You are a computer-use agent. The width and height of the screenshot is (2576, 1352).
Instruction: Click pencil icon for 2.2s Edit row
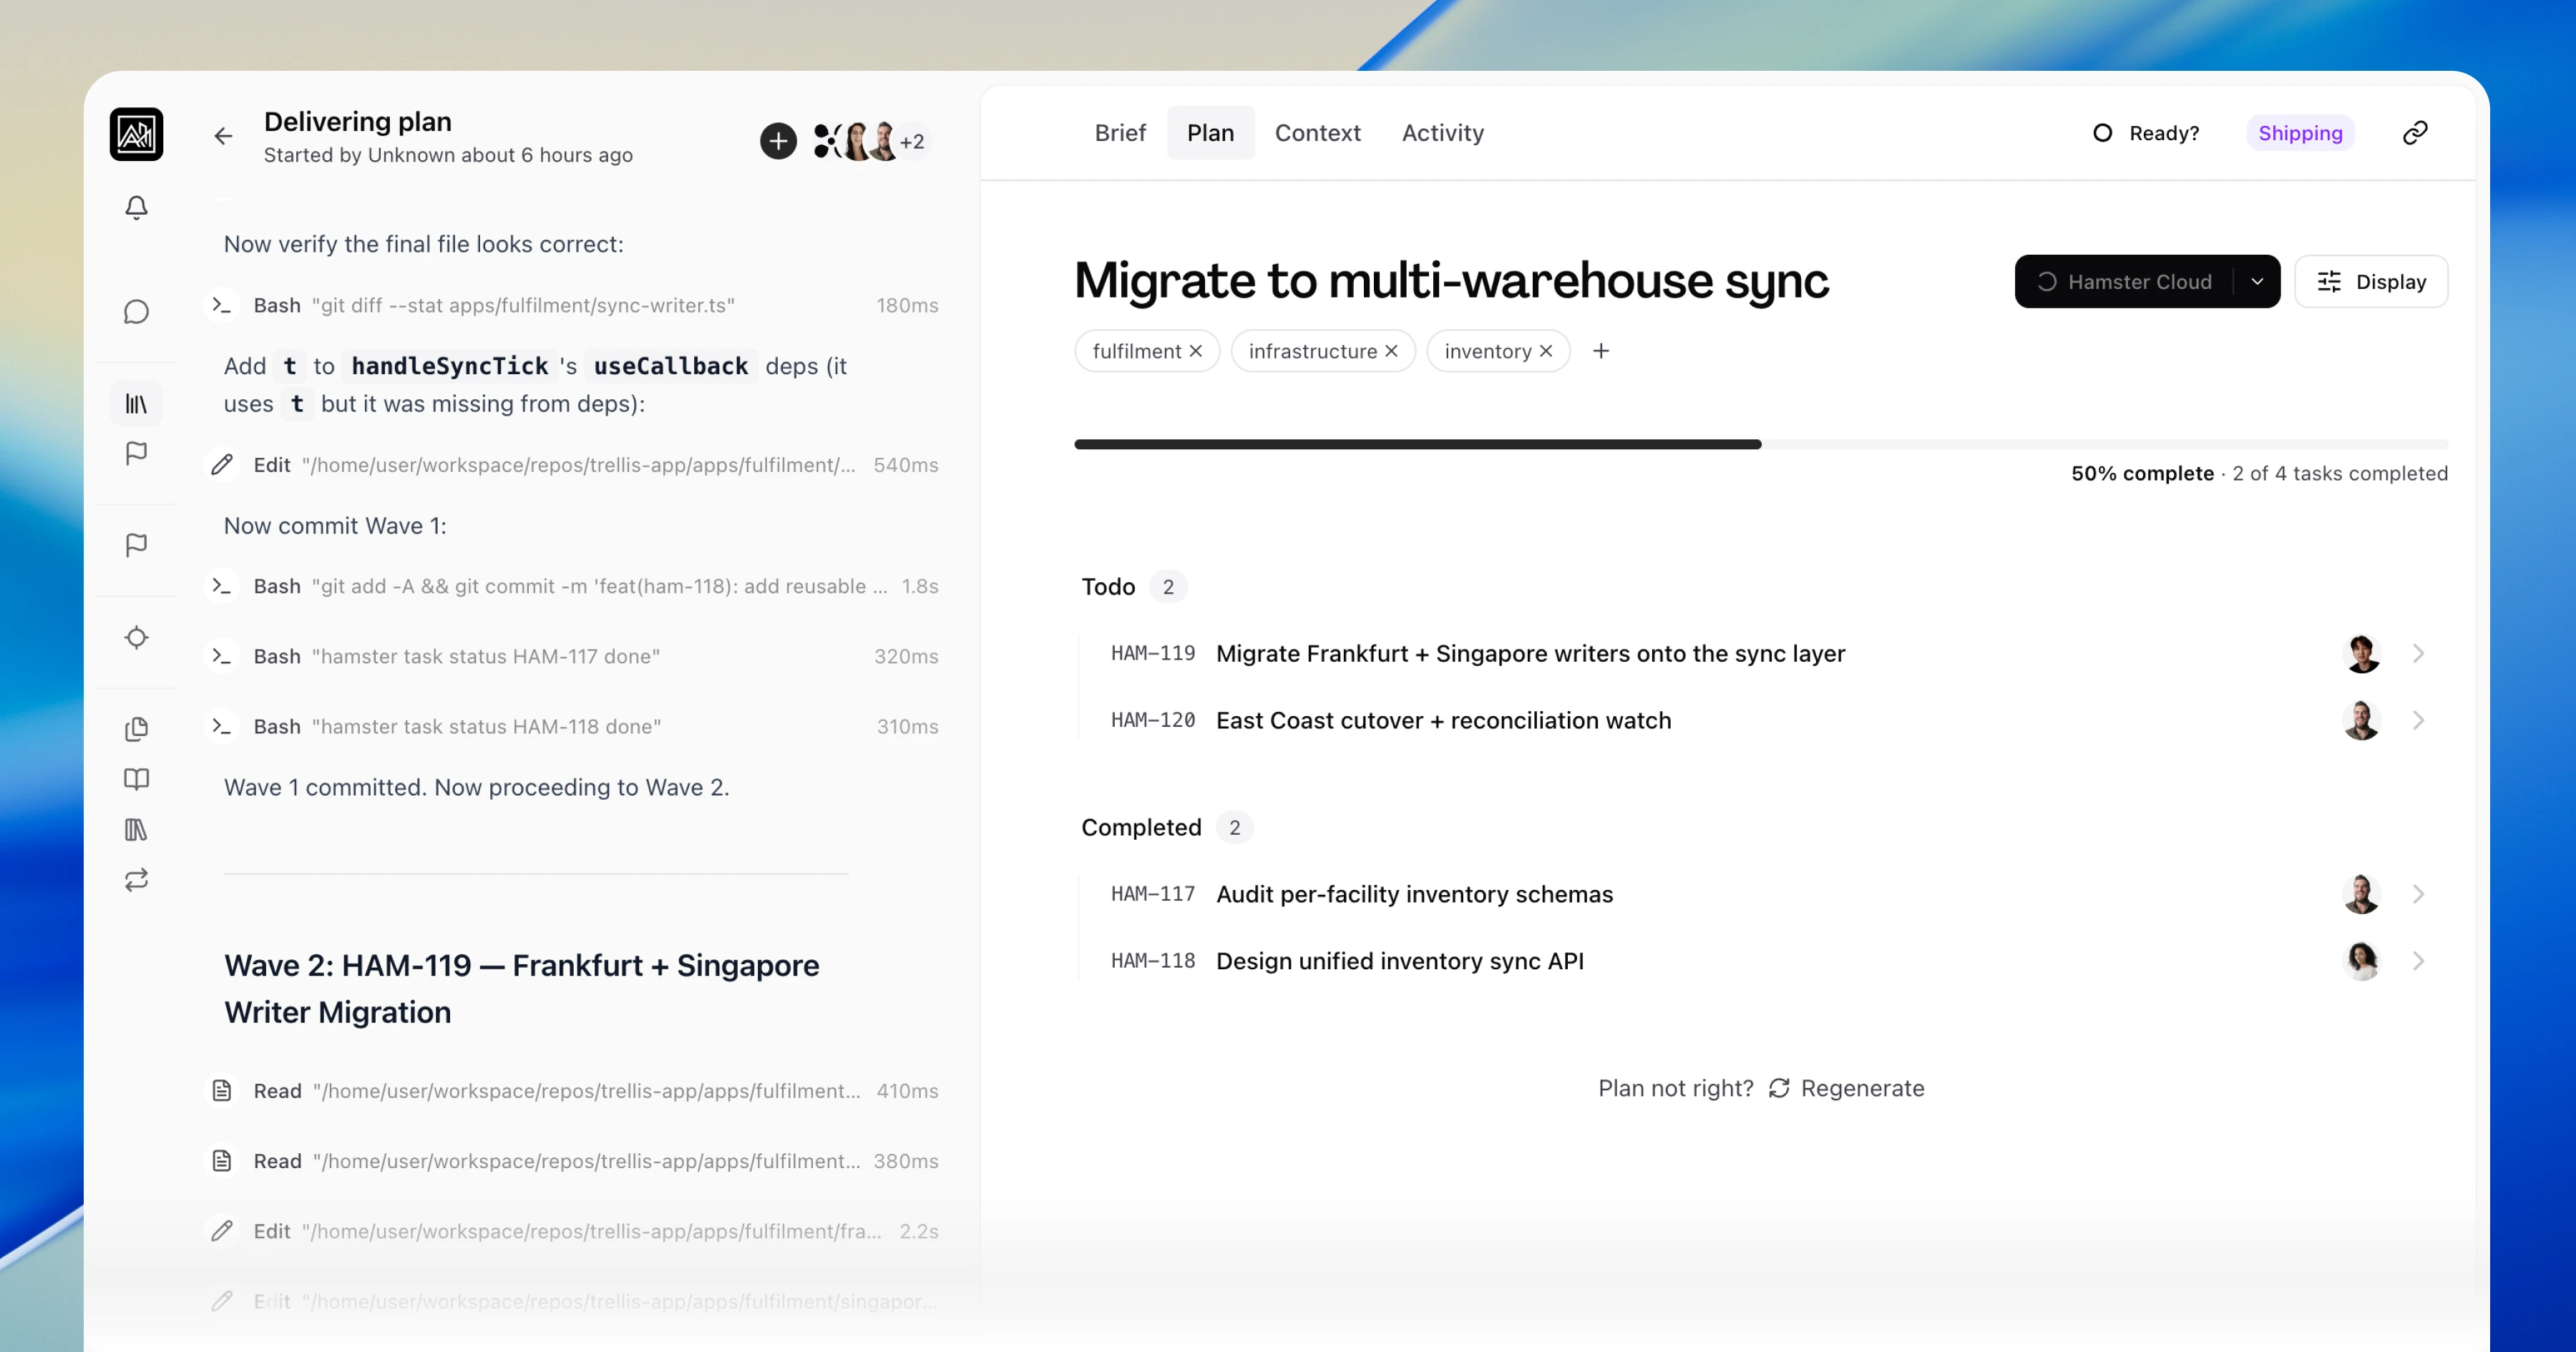point(222,1231)
